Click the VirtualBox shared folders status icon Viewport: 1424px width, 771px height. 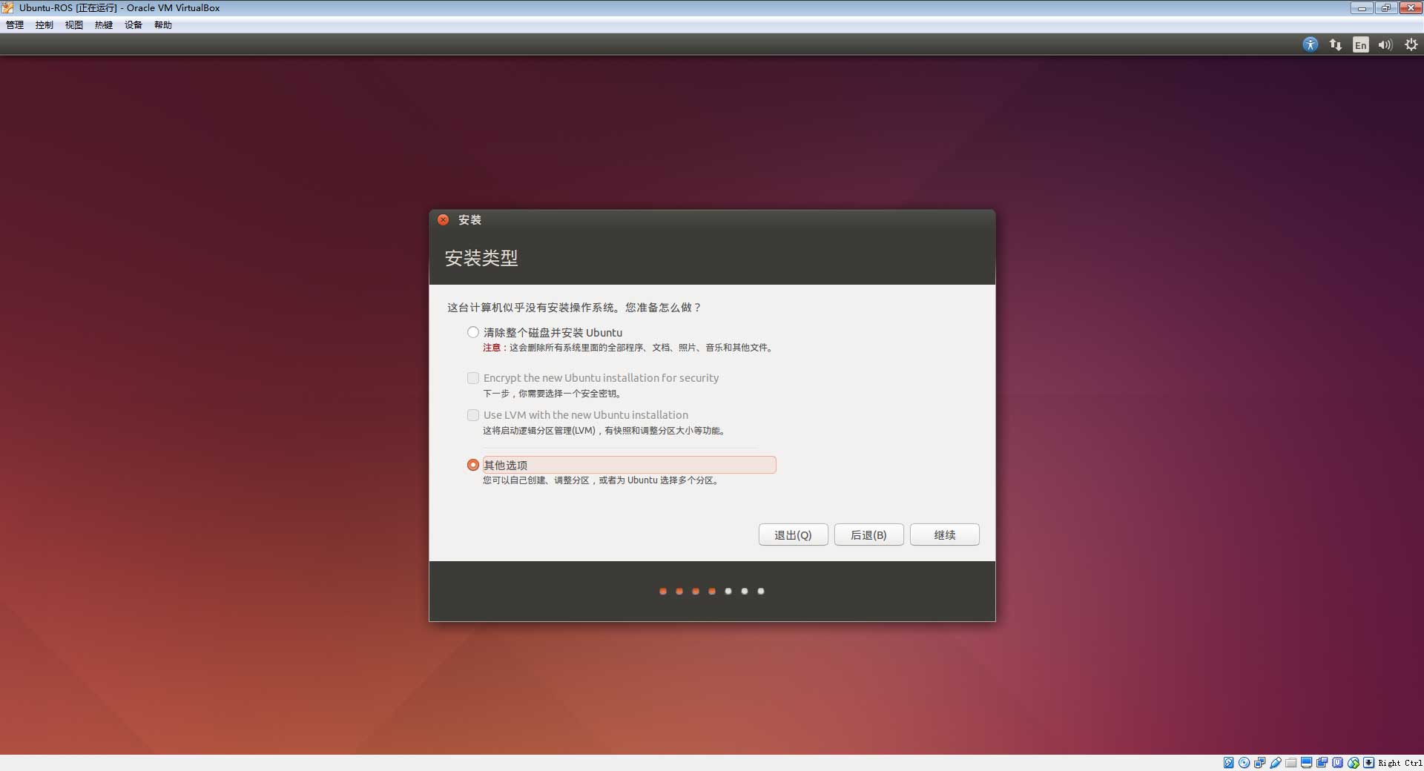[x=1290, y=762]
